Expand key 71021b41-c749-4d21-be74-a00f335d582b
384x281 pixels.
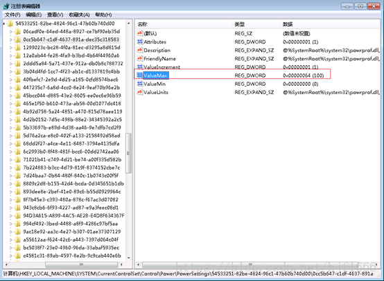point(11,160)
